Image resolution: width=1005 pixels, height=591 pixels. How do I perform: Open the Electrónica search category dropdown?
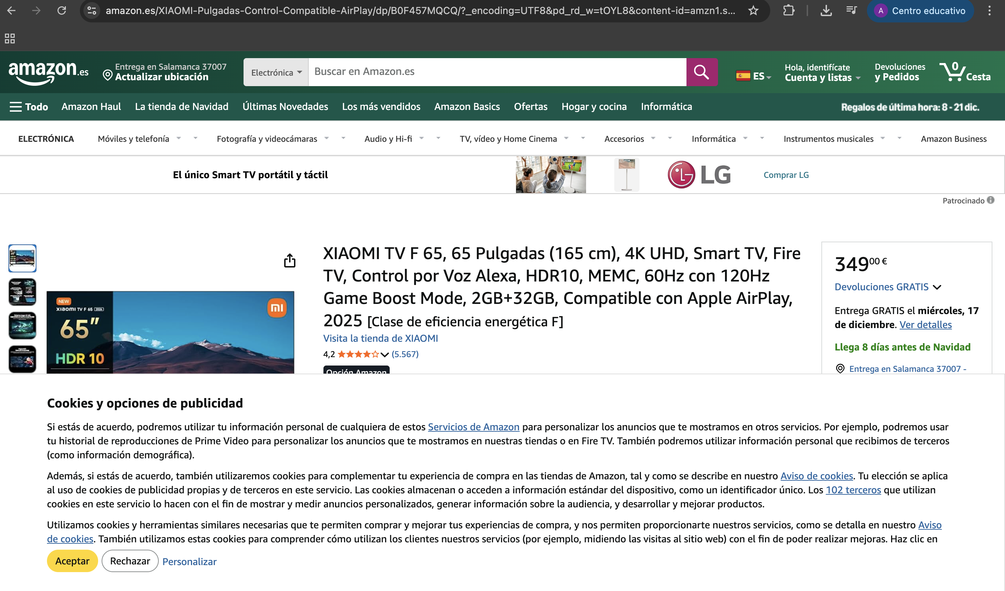click(276, 72)
